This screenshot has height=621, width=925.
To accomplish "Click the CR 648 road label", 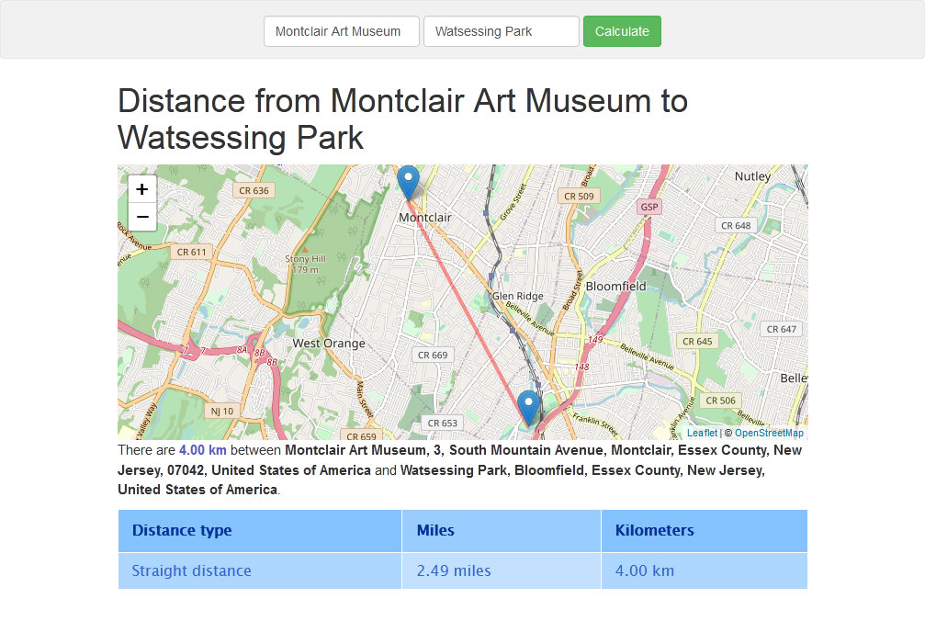I will point(736,225).
